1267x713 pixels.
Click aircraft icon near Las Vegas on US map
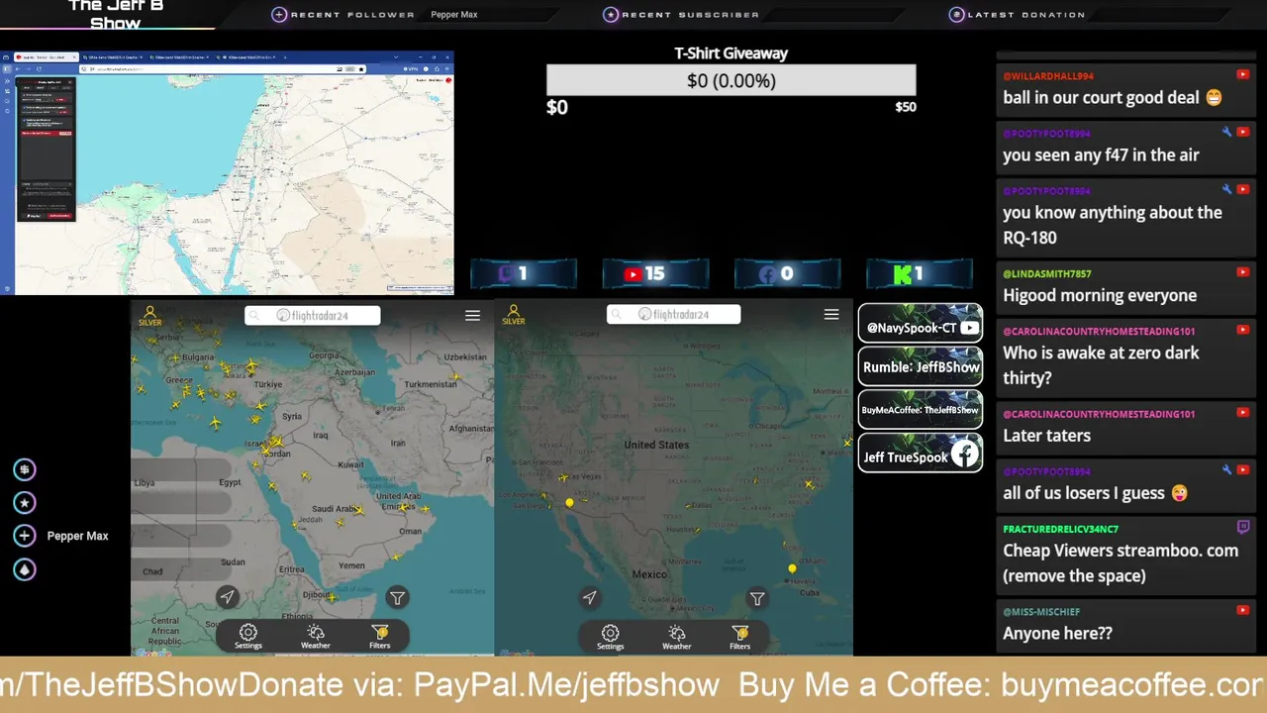coord(563,478)
